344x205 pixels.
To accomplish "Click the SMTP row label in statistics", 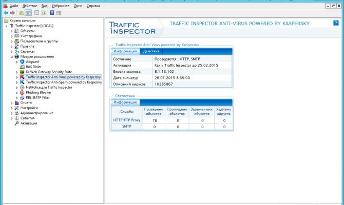I will point(127,127).
